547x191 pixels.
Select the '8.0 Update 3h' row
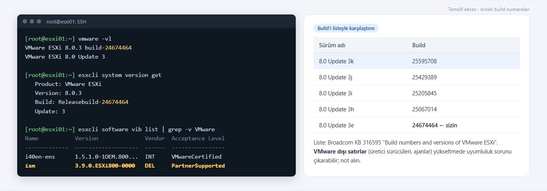(x=417, y=109)
